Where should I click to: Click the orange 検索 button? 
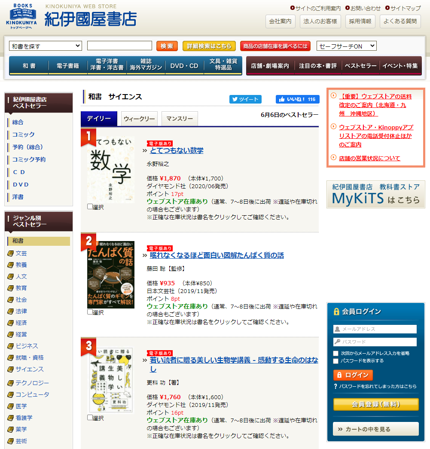167,46
